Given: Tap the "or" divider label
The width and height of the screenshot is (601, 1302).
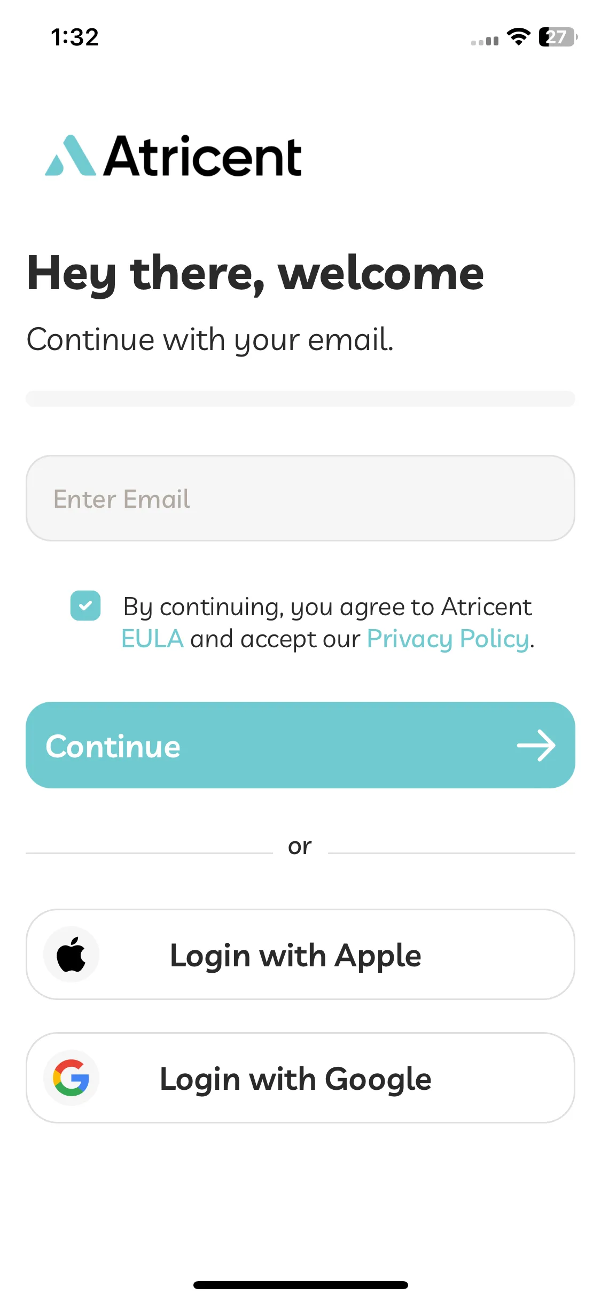Looking at the screenshot, I should point(300,847).
